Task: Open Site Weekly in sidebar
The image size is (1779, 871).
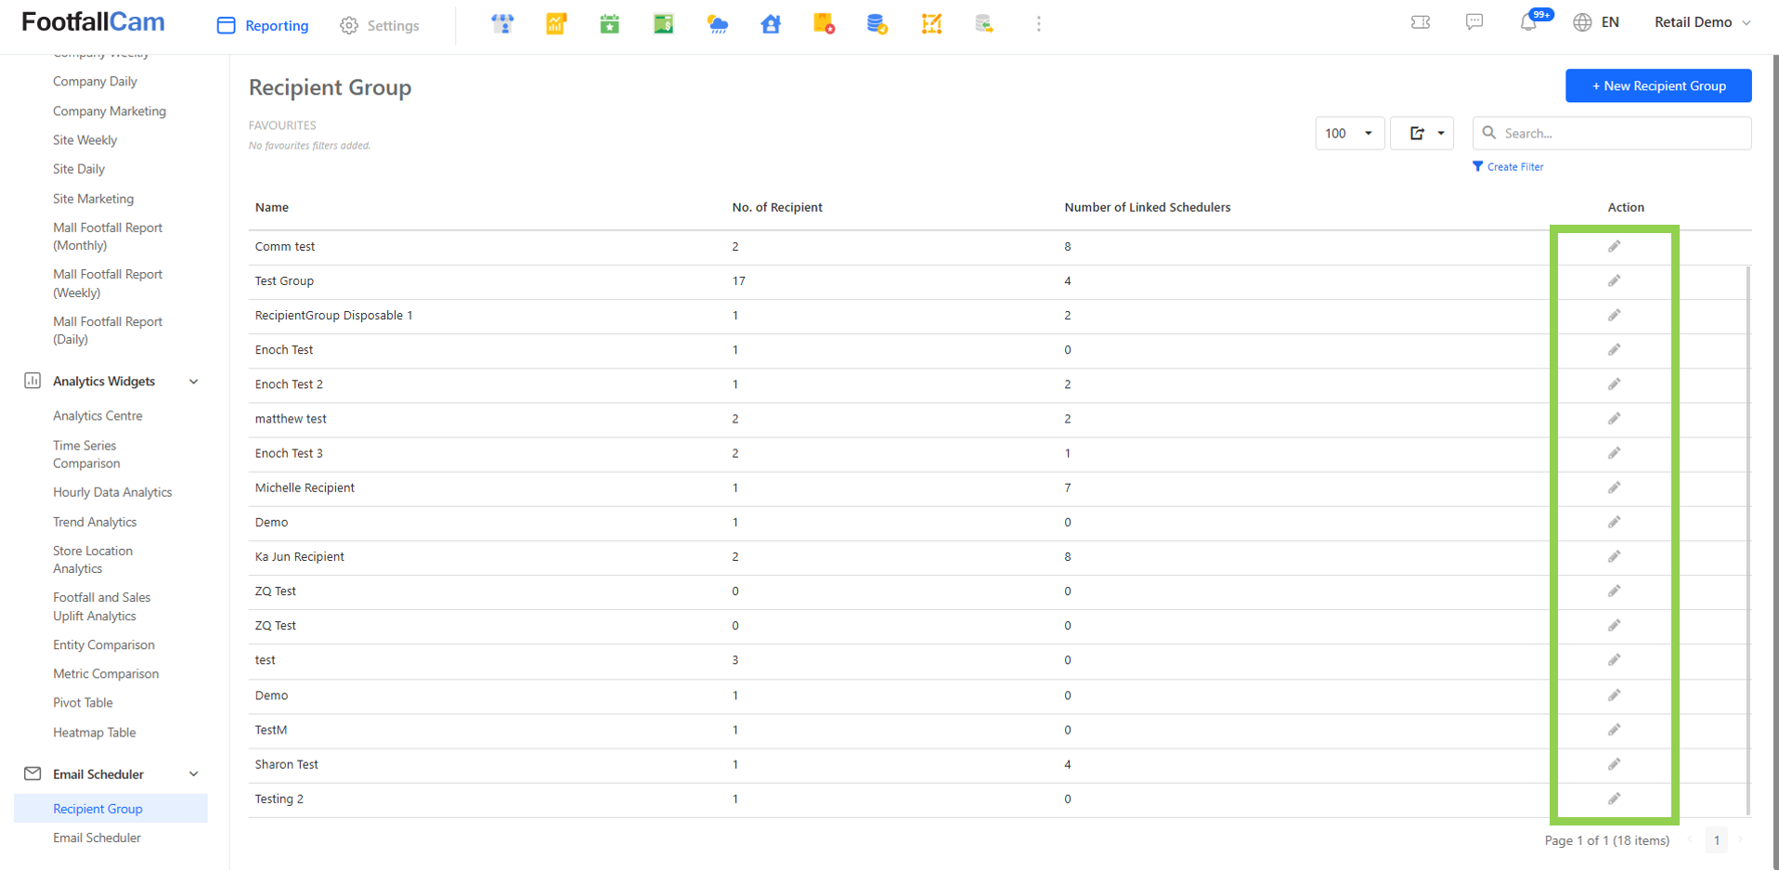Action: [84, 140]
